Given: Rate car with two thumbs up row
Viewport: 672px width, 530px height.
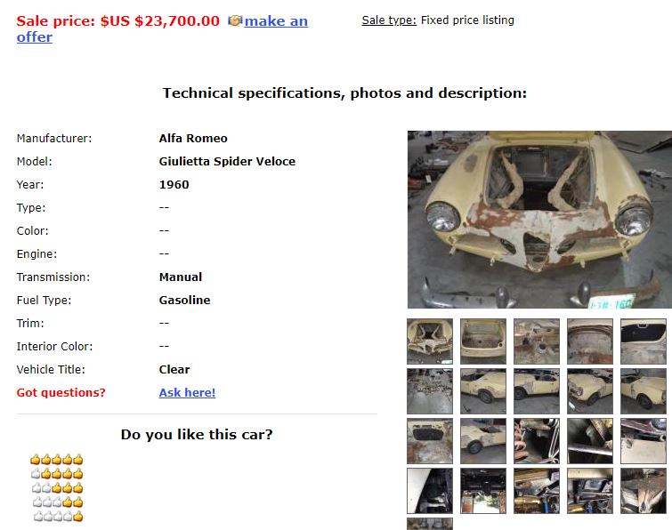Looking at the screenshot, I should (x=58, y=502).
